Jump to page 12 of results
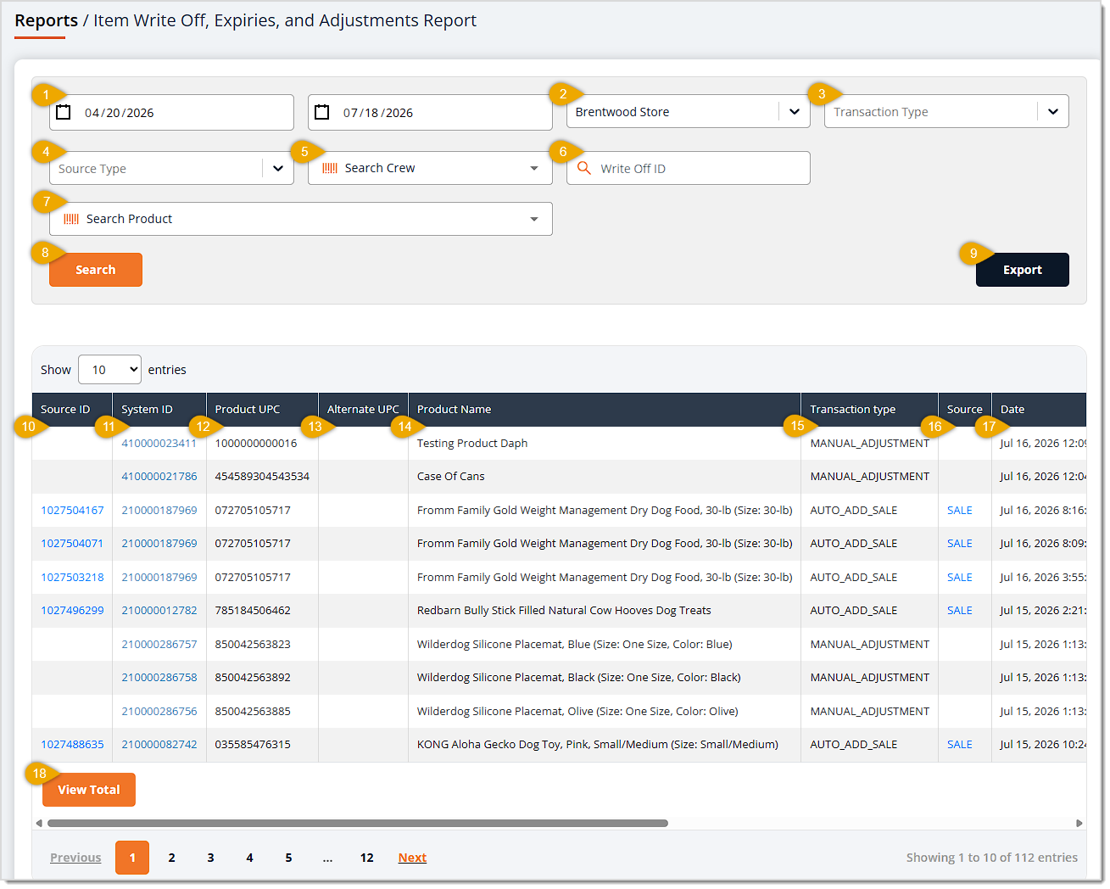1110x889 pixels. [366, 858]
